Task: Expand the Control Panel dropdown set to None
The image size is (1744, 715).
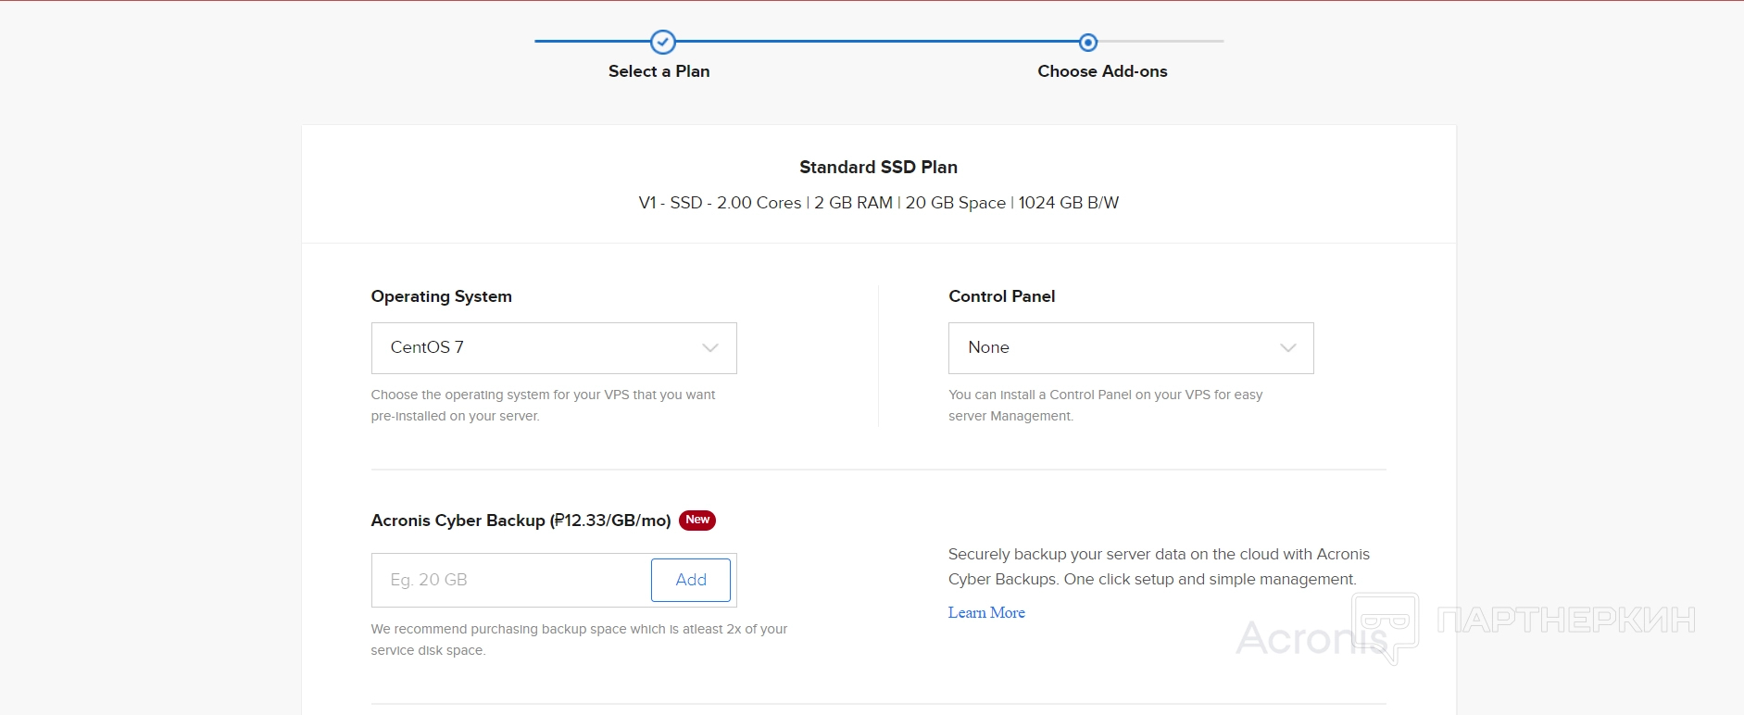Action: (1130, 348)
